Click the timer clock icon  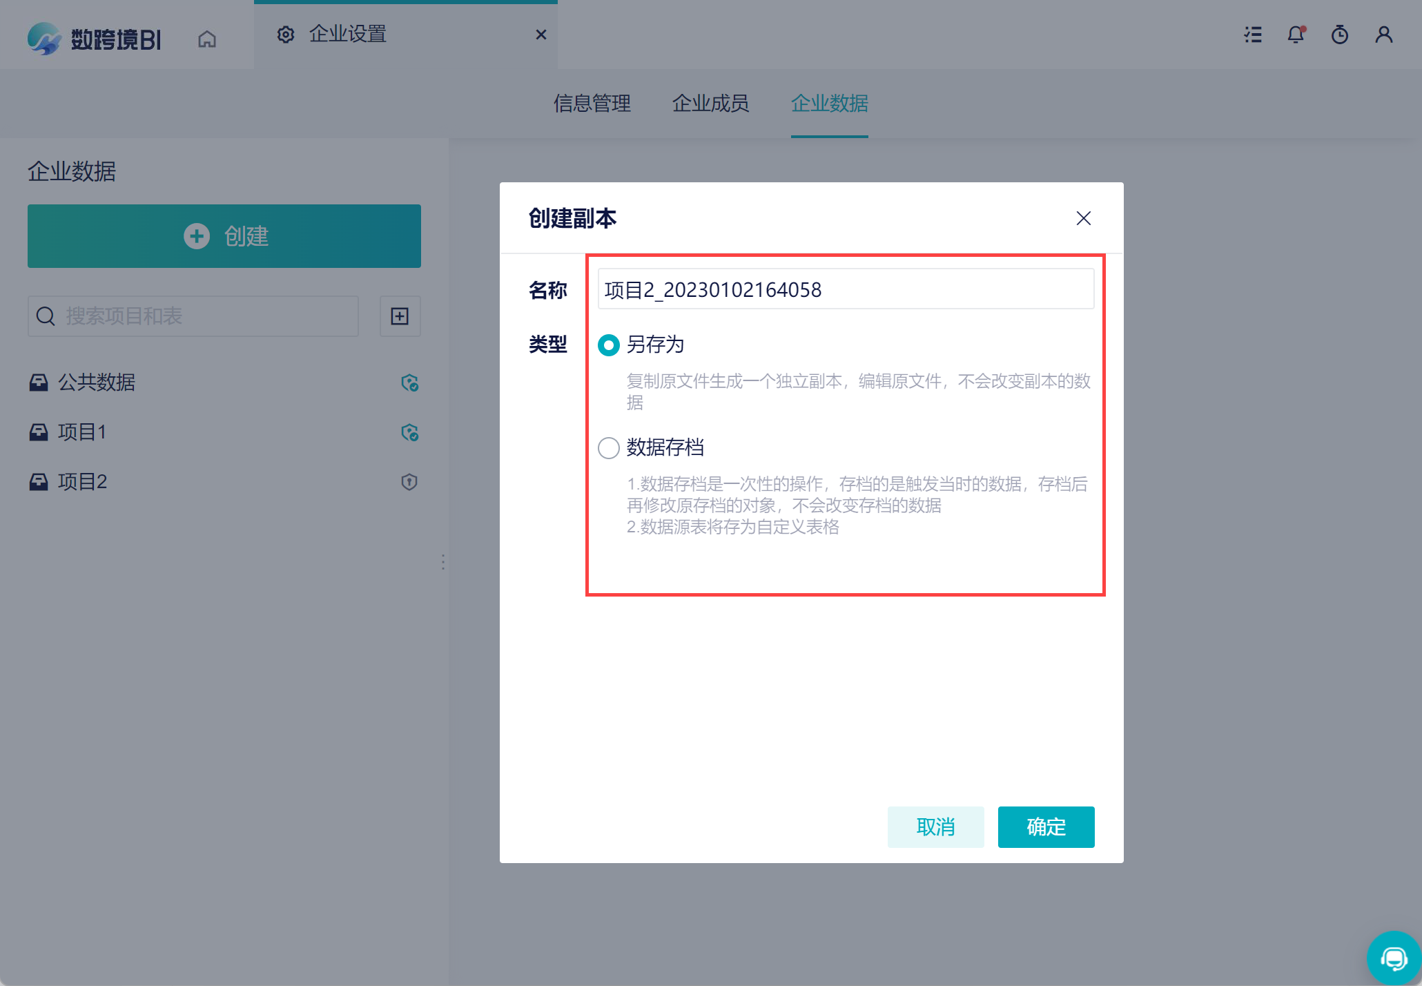point(1339,35)
